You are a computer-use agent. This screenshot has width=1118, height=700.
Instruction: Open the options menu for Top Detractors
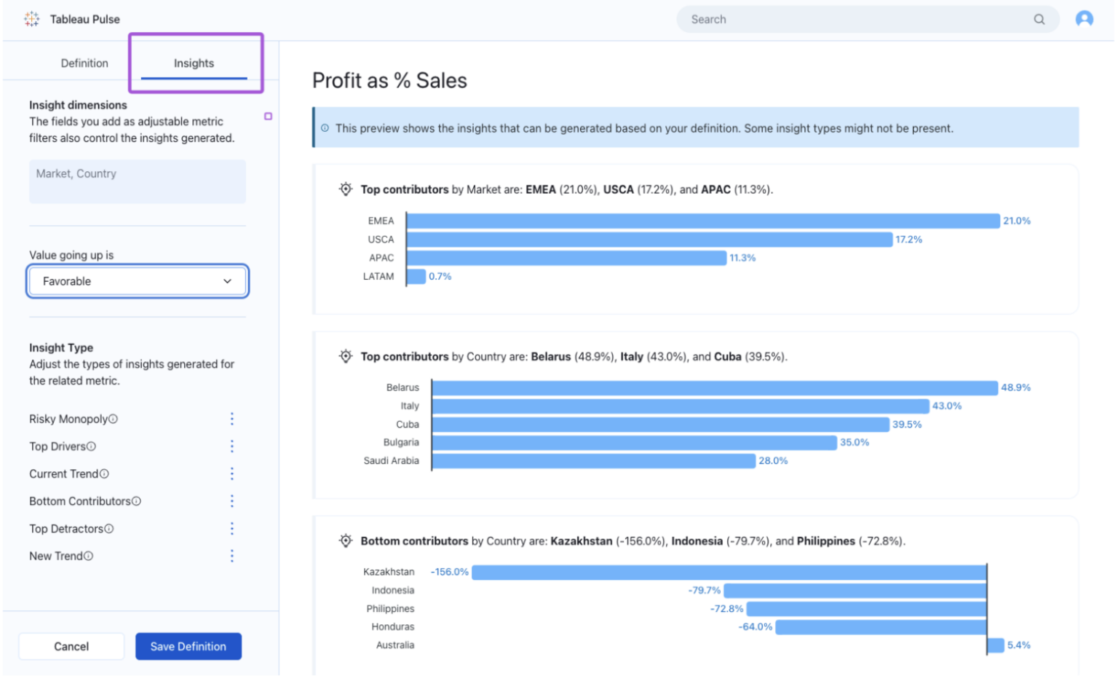(231, 528)
